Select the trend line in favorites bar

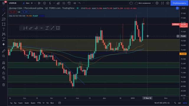tap(53, 28)
